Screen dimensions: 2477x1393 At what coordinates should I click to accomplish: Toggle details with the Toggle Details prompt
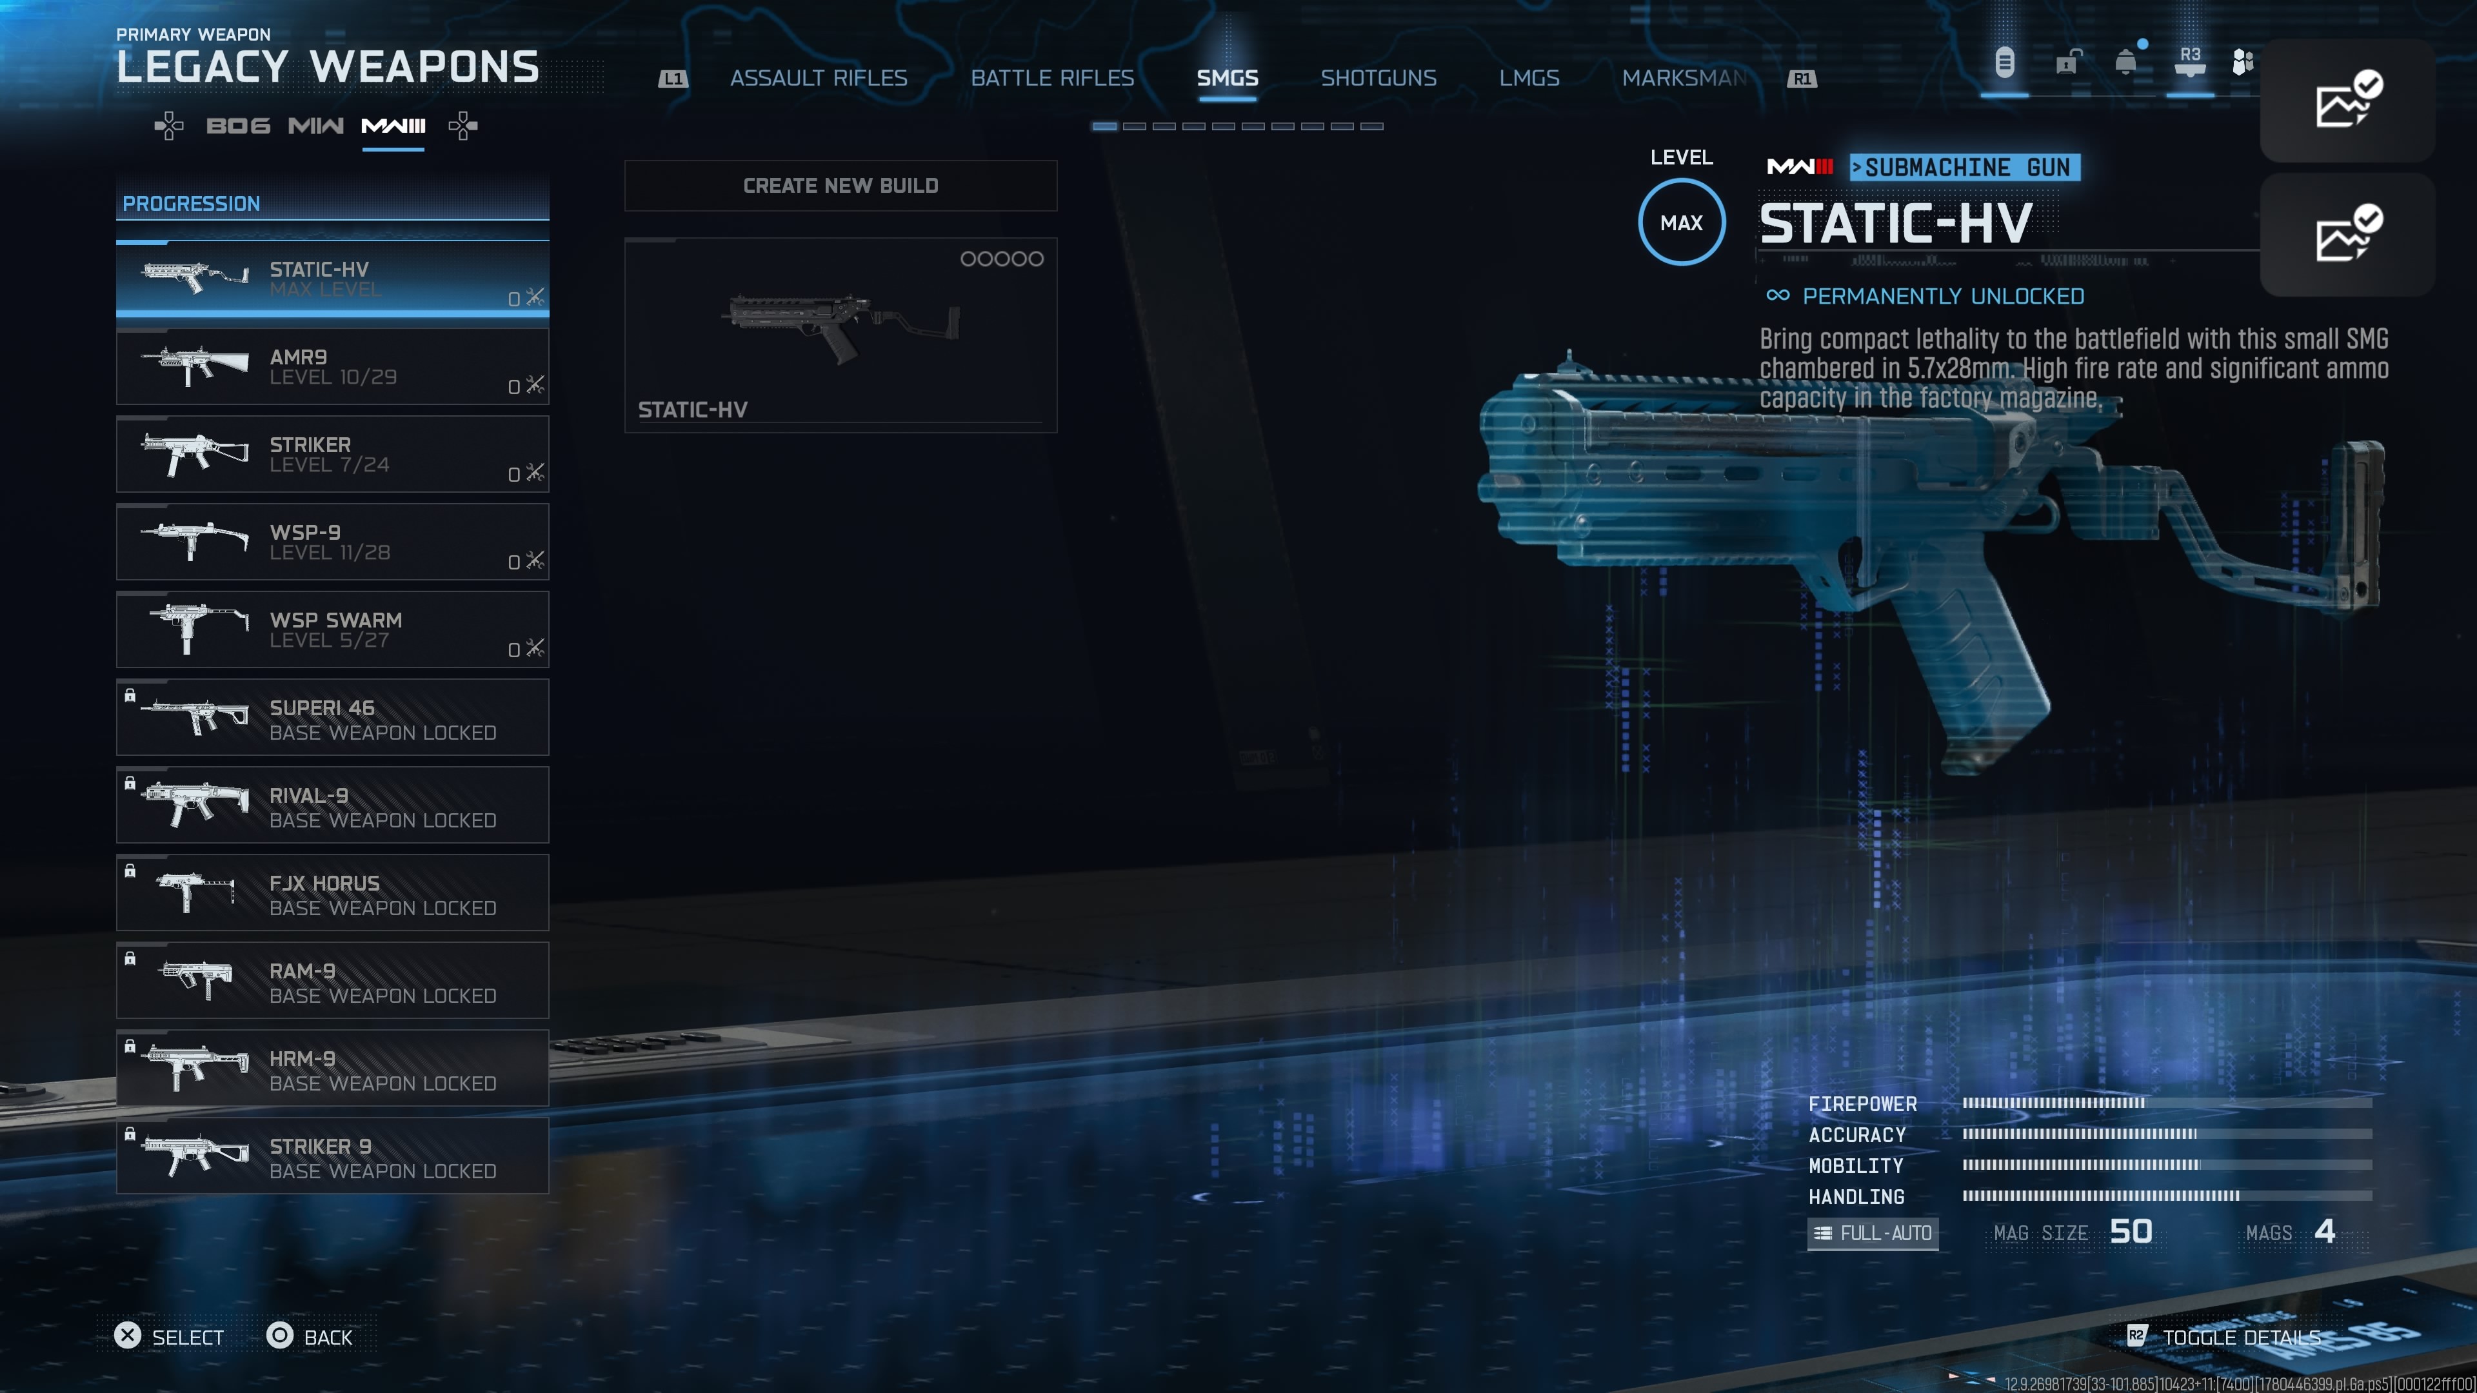2242,1338
